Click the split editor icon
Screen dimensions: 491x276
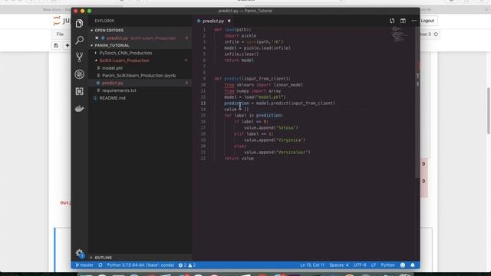(x=403, y=21)
